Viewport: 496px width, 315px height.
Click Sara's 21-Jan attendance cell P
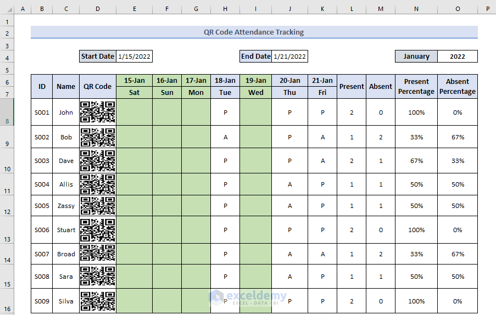[322, 276]
